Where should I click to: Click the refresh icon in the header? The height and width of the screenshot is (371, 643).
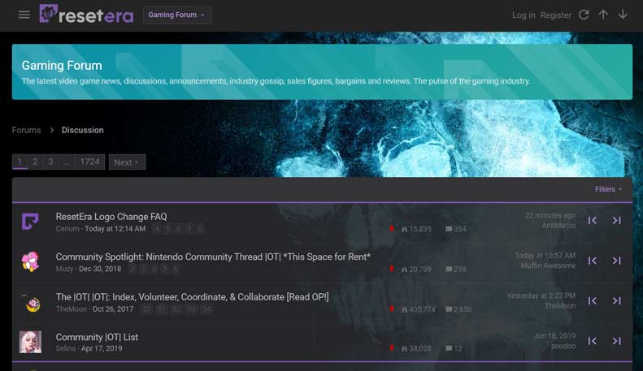click(584, 15)
